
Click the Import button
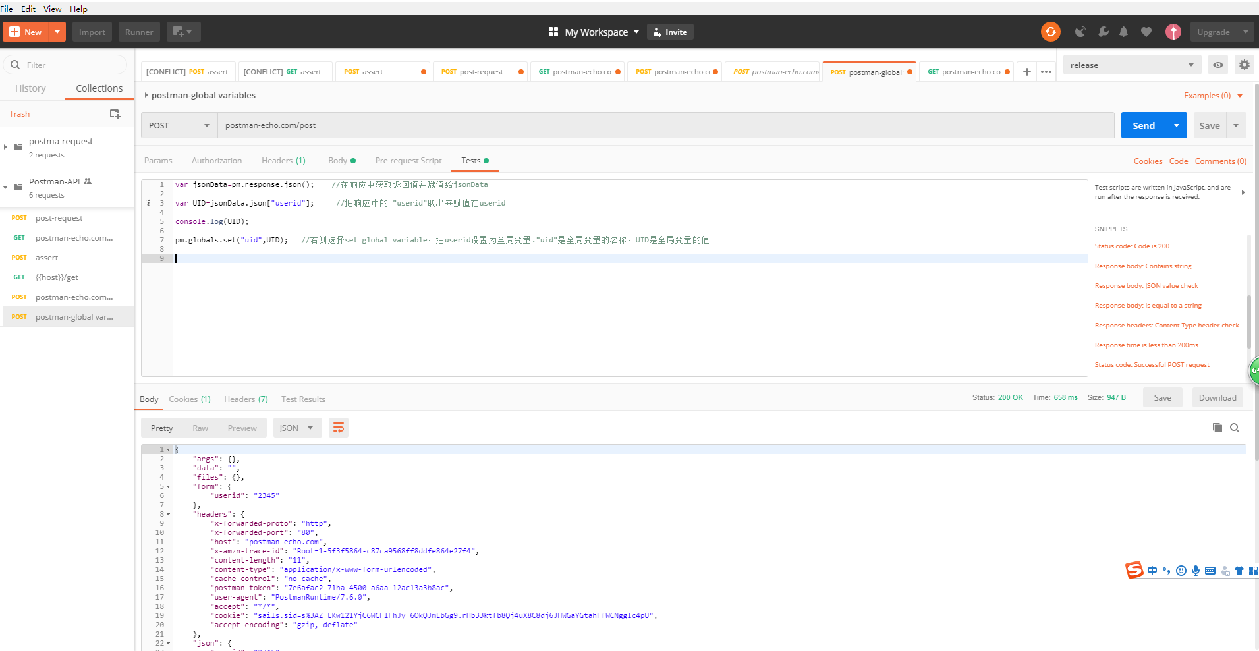coord(92,32)
